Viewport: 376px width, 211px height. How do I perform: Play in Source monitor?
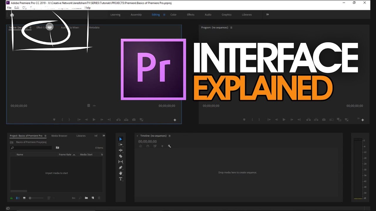pos(94,120)
